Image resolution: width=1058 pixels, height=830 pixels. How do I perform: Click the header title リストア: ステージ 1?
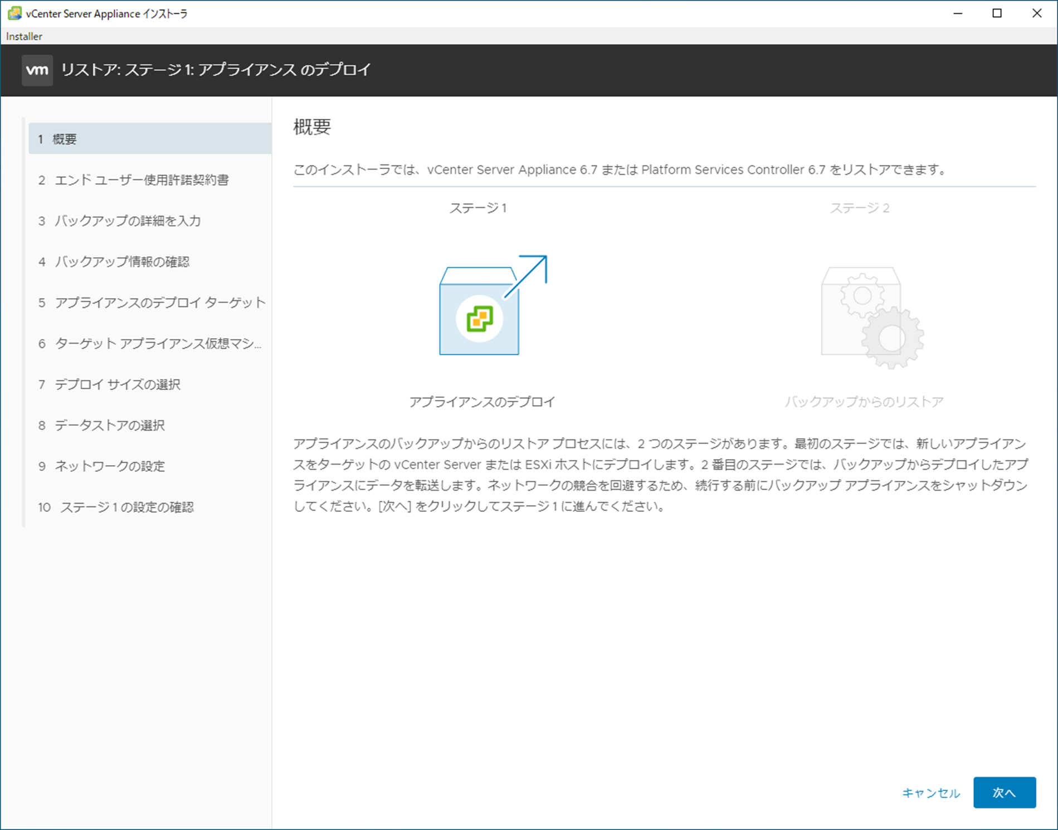216,70
